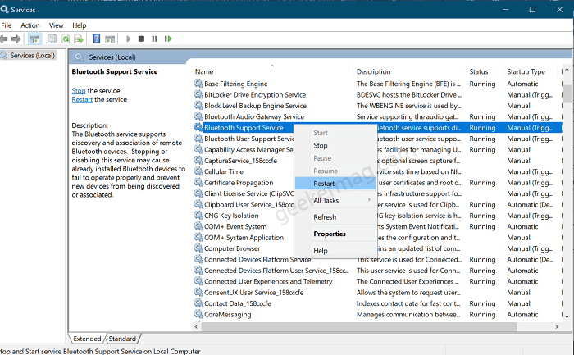Click the Restart Service toolbar icon

coord(168,39)
